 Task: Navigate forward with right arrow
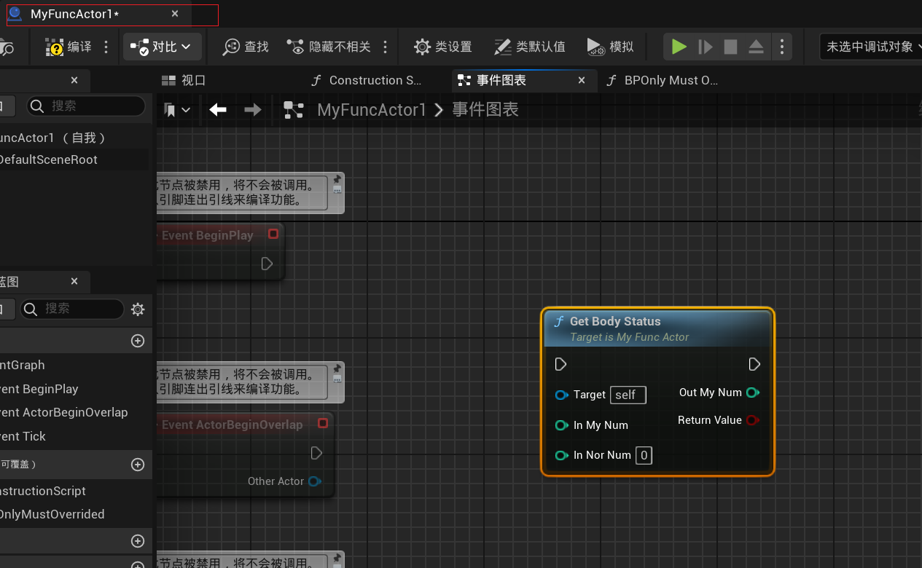pos(253,110)
